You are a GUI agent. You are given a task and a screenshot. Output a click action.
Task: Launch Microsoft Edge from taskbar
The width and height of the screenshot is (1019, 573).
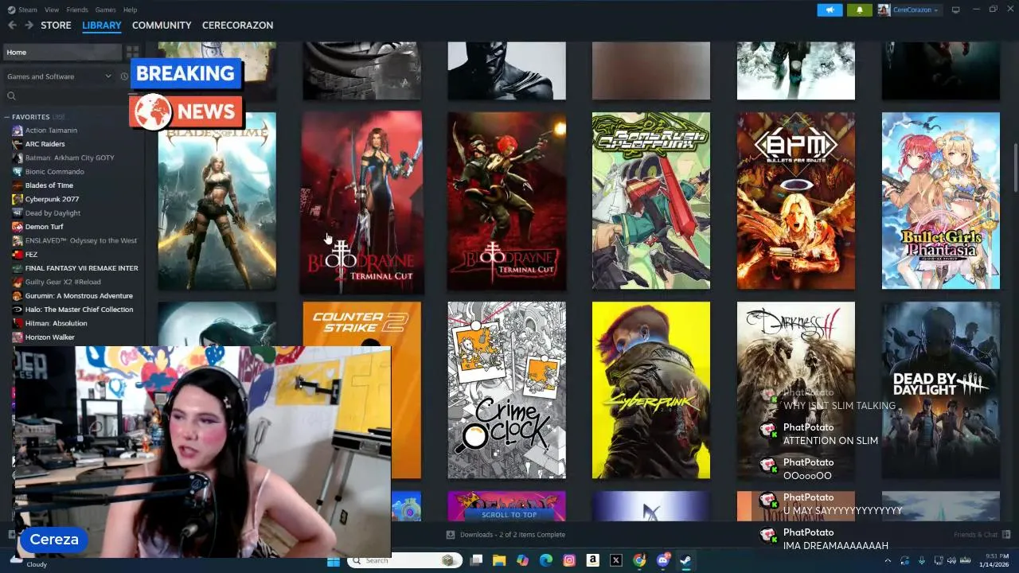click(x=546, y=560)
